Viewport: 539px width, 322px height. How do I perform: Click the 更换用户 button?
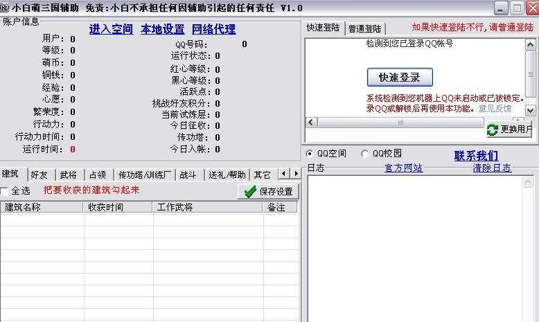(x=509, y=129)
